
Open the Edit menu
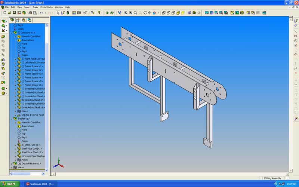pyautogui.click(x=13, y=7)
